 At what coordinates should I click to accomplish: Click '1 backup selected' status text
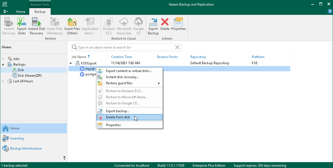(14, 165)
